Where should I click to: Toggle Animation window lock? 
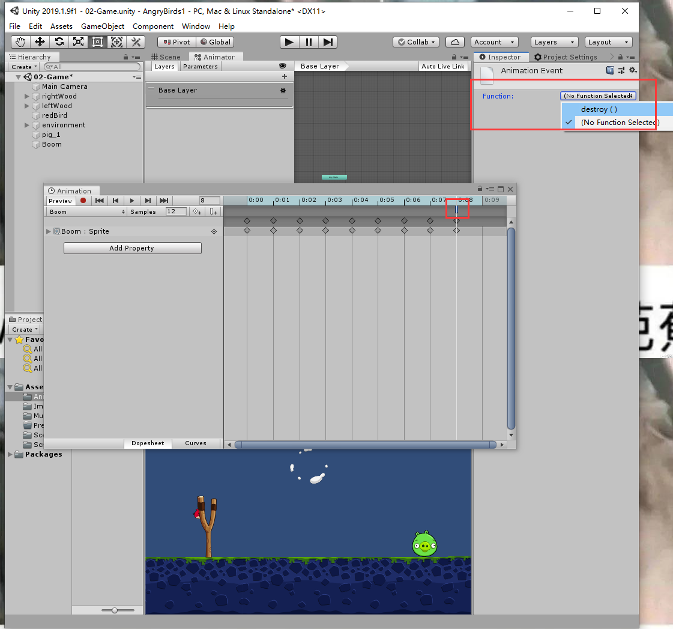[480, 189]
